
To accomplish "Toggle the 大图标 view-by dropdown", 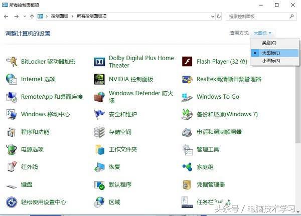I will tap(262, 33).
